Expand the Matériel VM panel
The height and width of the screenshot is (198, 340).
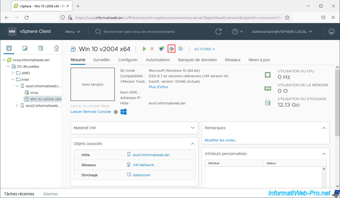point(193,128)
